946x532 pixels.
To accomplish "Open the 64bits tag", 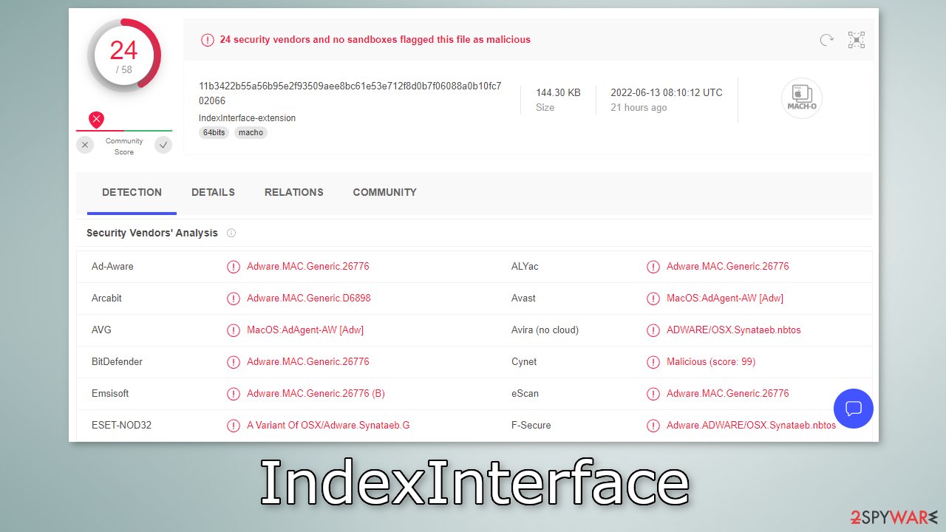I will coord(214,132).
